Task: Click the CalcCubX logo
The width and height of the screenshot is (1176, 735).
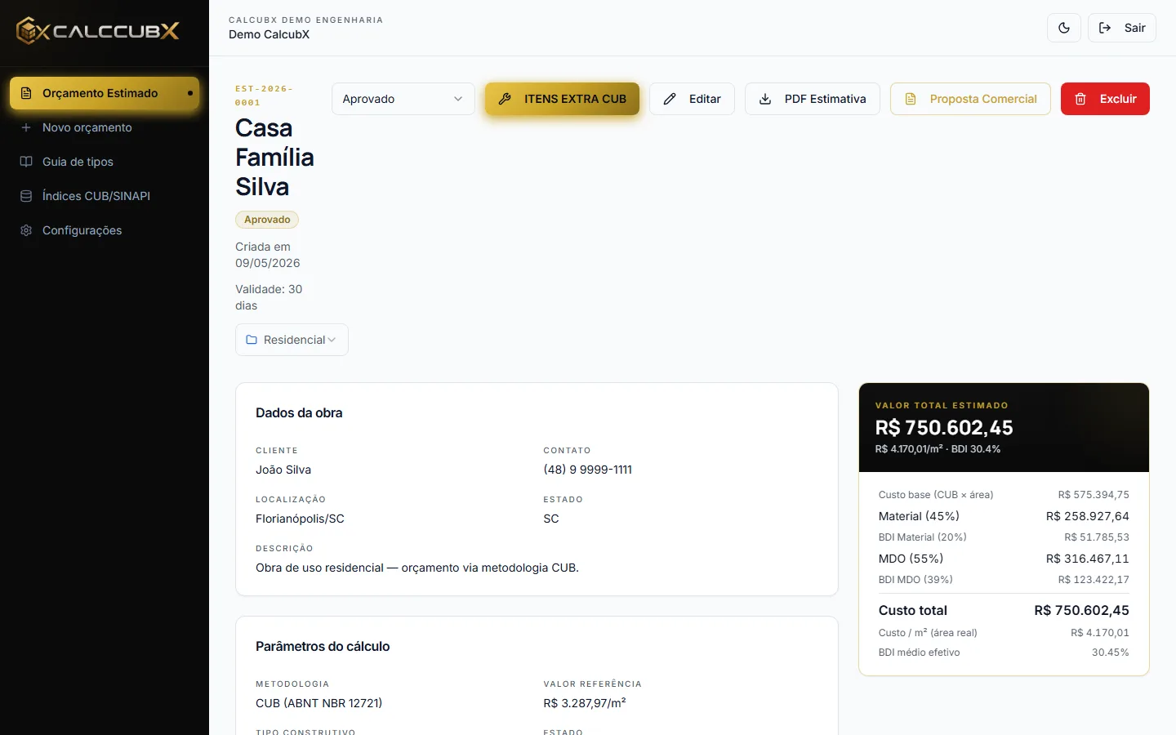Action: tap(98, 31)
